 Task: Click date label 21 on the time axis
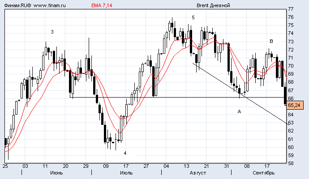[206, 166]
